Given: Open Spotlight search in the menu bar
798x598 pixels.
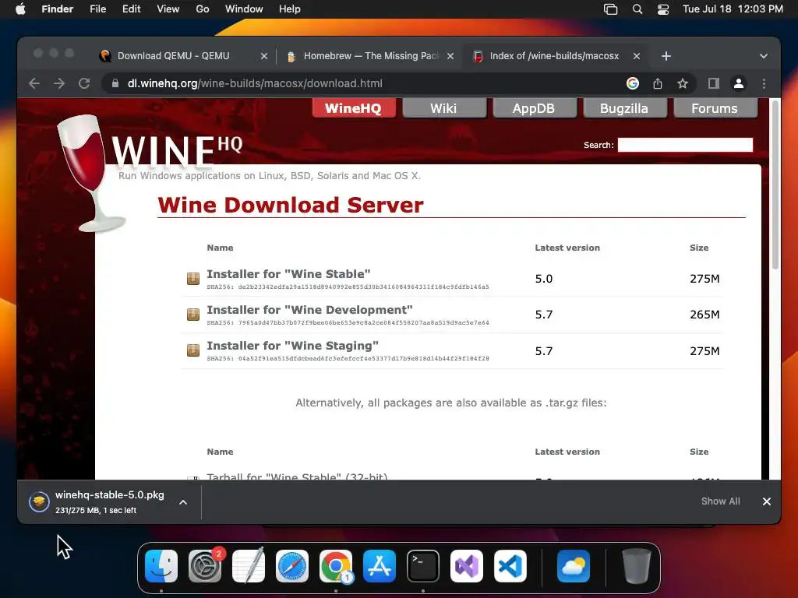Looking at the screenshot, I should [x=637, y=9].
